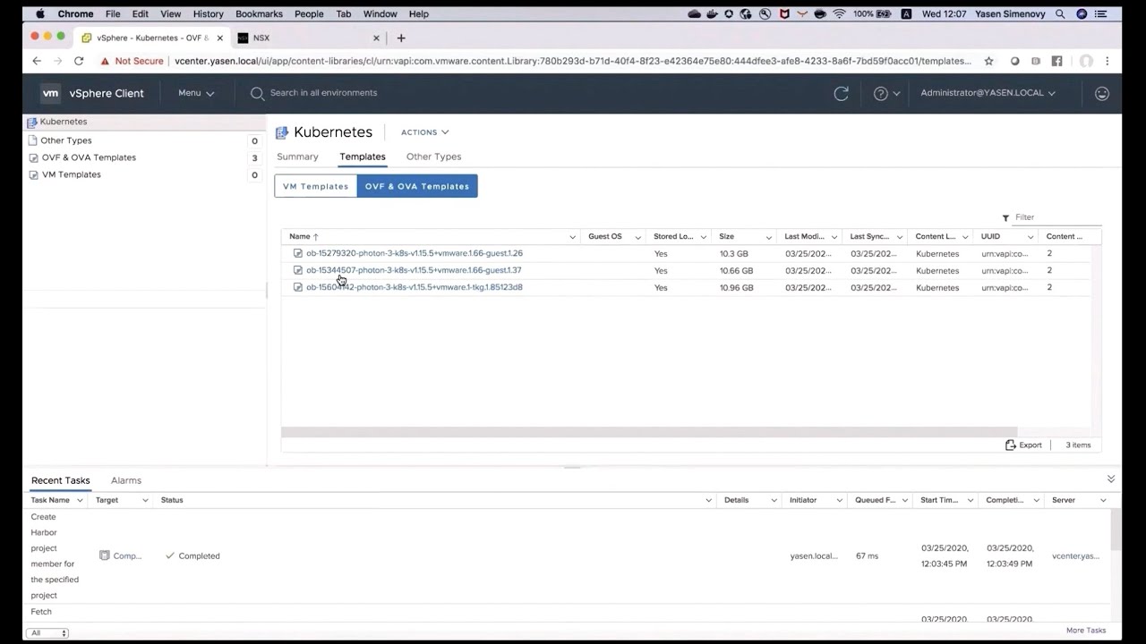Open the Alarms tab
The image size is (1146, 644).
125,480
